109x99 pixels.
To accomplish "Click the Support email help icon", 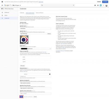I will click(x=26, y=46).
